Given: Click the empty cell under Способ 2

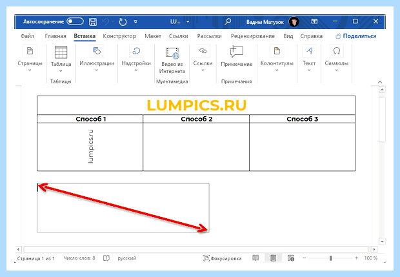Looking at the screenshot, I should tap(196, 147).
